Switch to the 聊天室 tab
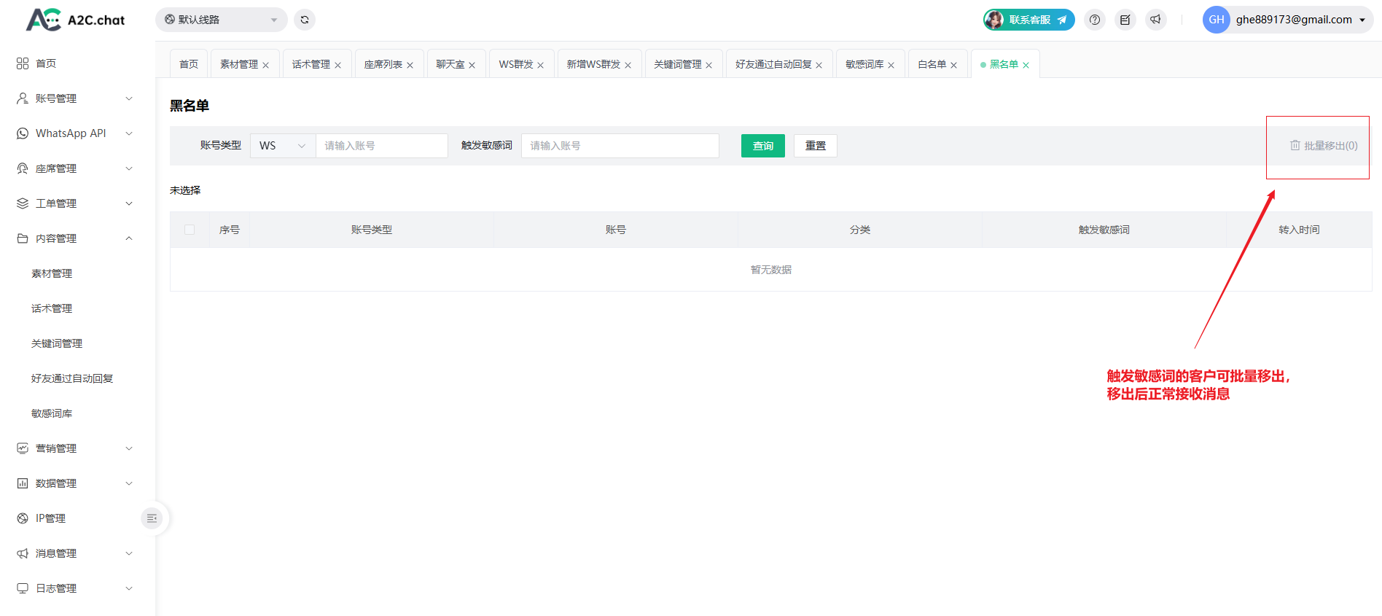The width and height of the screenshot is (1382, 616). click(x=450, y=65)
